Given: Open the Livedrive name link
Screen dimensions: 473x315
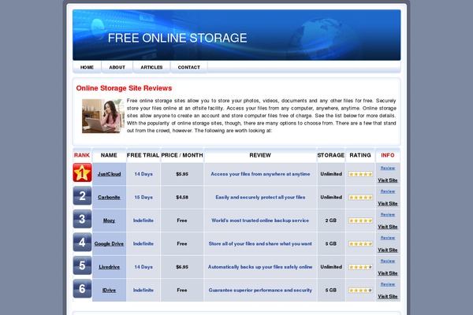Looking at the screenshot, I should [110, 267].
